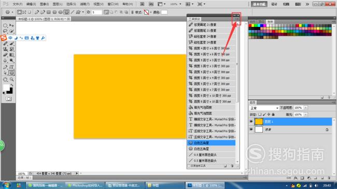Swap foreground and background colors

[11, 85]
